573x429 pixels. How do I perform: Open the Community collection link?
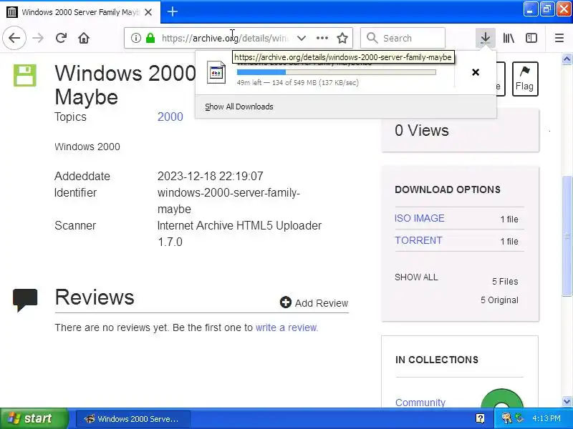[420, 403]
